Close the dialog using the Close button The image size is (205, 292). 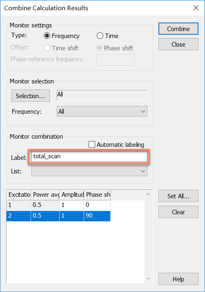[x=178, y=44]
